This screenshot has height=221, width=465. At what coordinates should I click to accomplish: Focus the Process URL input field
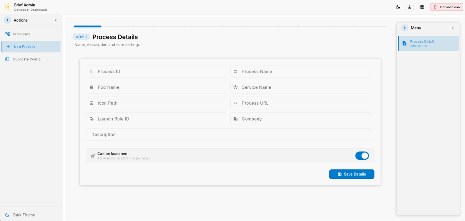point(300,103)
